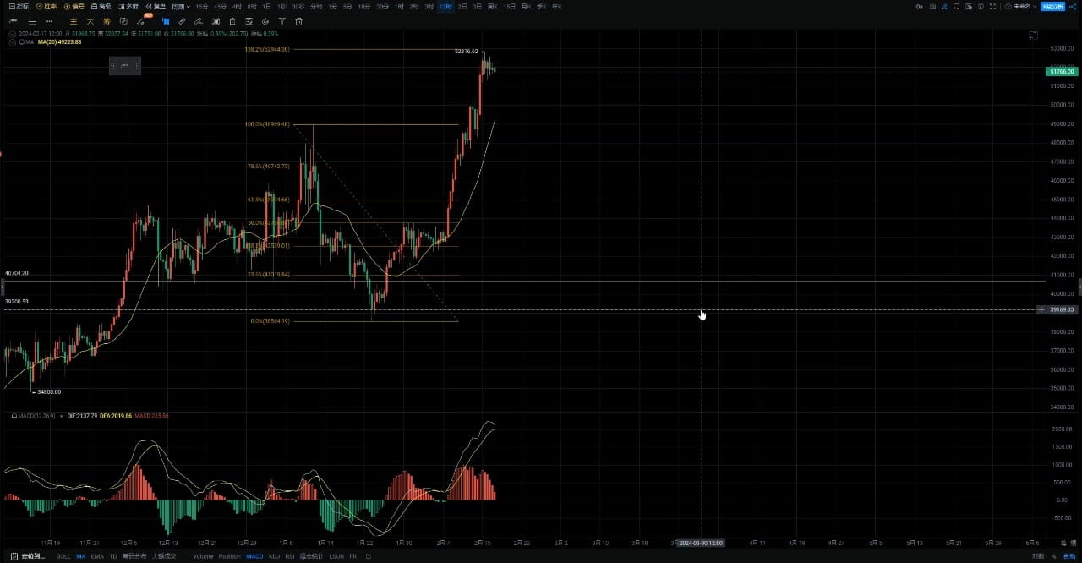Switch to the 12时 timeframe tab
This screenshot has width=1082, height=563.
click(x=445, y=7)
